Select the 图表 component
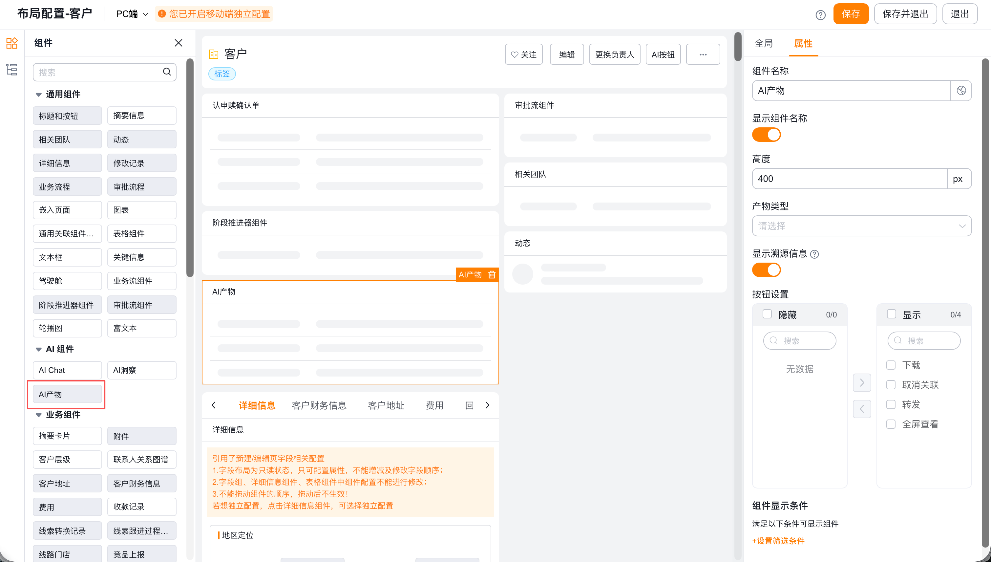This screenshot has width=991, height=562. 141,210
